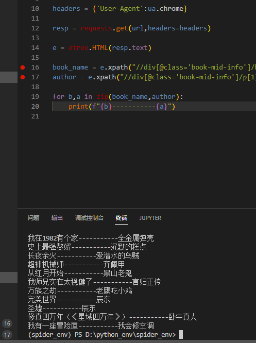Click the circled 16 badge in left strip
This screenshot has width=256, height=343.
coord(7,323)
